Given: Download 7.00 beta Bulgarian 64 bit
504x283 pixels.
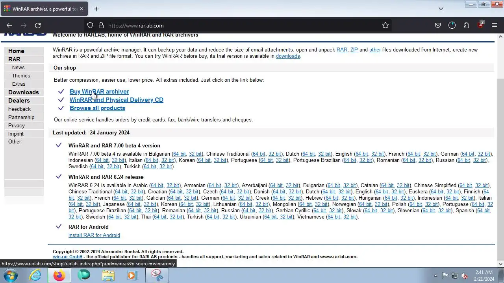Looking at the screenshot, I should tap(180, 154).
